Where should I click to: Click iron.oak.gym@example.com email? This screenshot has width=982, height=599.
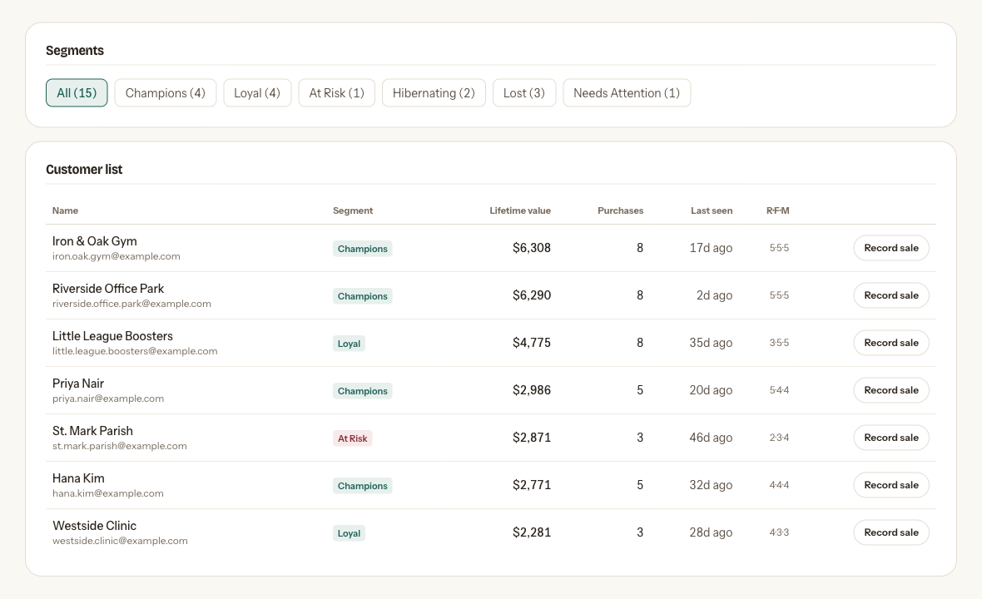coord(117,256)
